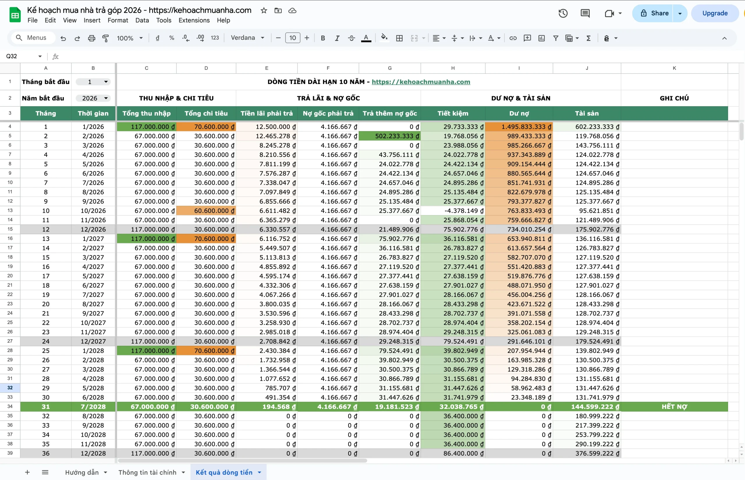Click the Print icon
Image resolution: width=745 pixels, height=480 pixels.
pos(91,38)
